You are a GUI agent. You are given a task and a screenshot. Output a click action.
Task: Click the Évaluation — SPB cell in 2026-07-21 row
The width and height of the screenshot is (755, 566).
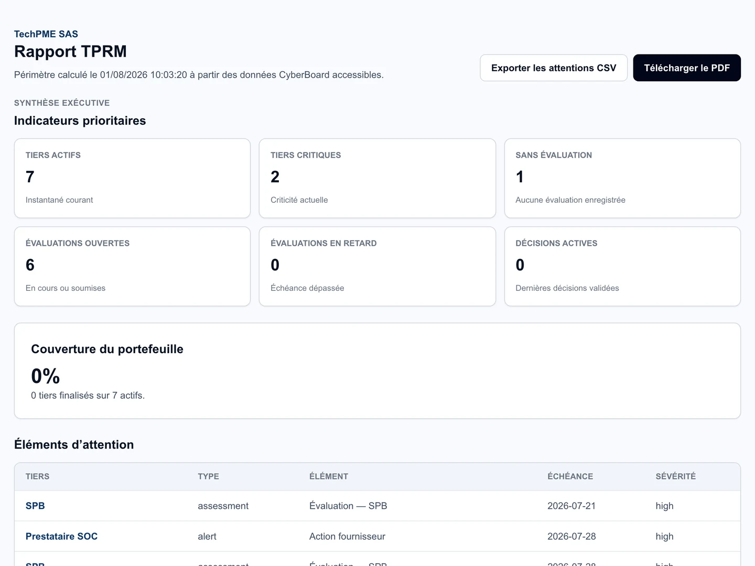coord(348,506)
